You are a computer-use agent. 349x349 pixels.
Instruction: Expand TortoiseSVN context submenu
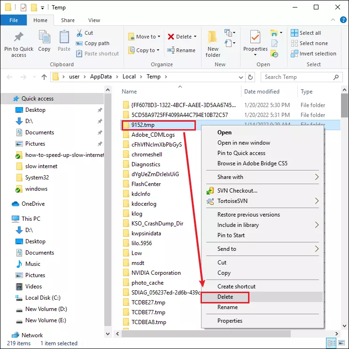[262, 201]
